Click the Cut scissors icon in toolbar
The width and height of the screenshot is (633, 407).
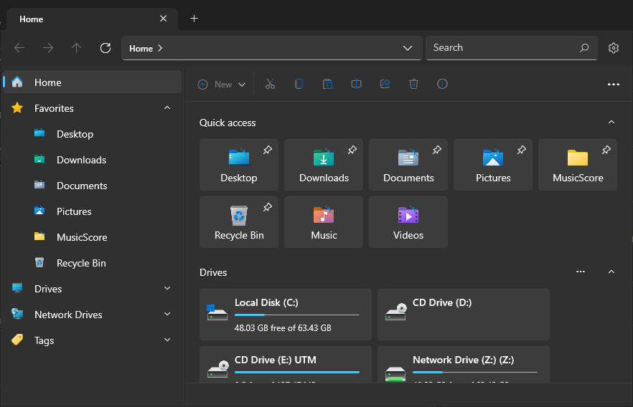(270, 84)
